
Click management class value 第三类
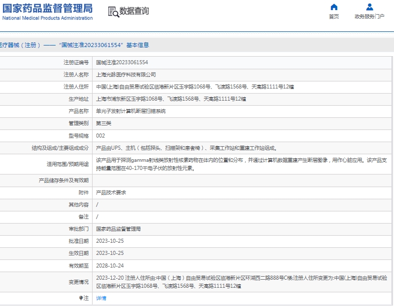tap(104, 123)
